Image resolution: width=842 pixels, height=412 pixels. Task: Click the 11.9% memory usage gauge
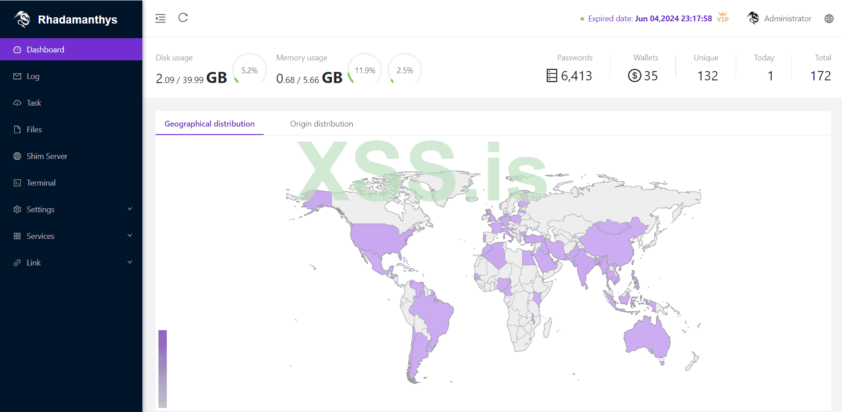(x=365, y=70)
